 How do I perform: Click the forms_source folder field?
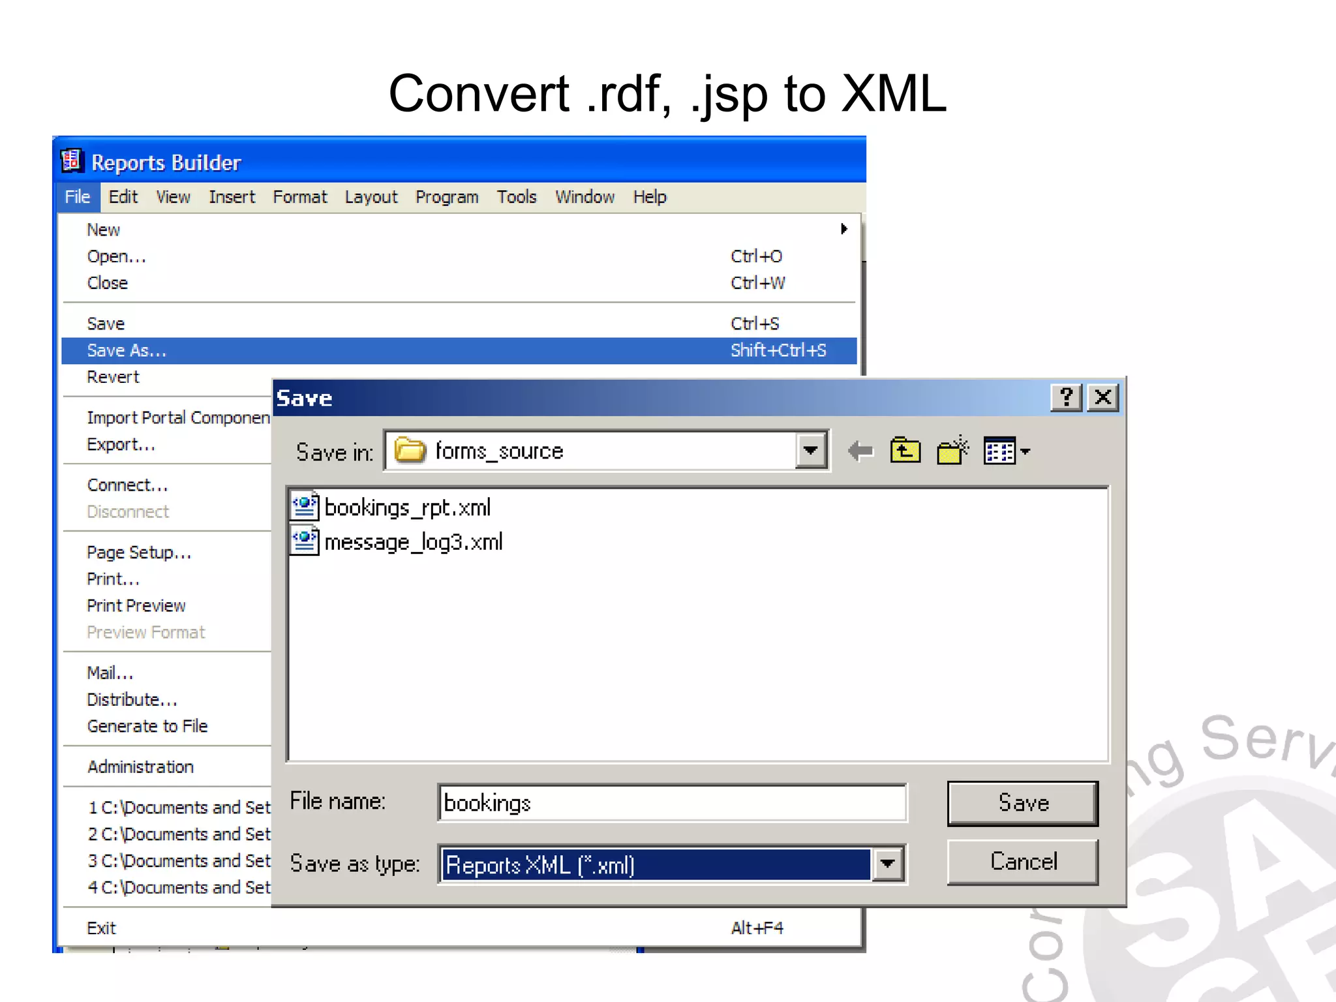[607, 450]
